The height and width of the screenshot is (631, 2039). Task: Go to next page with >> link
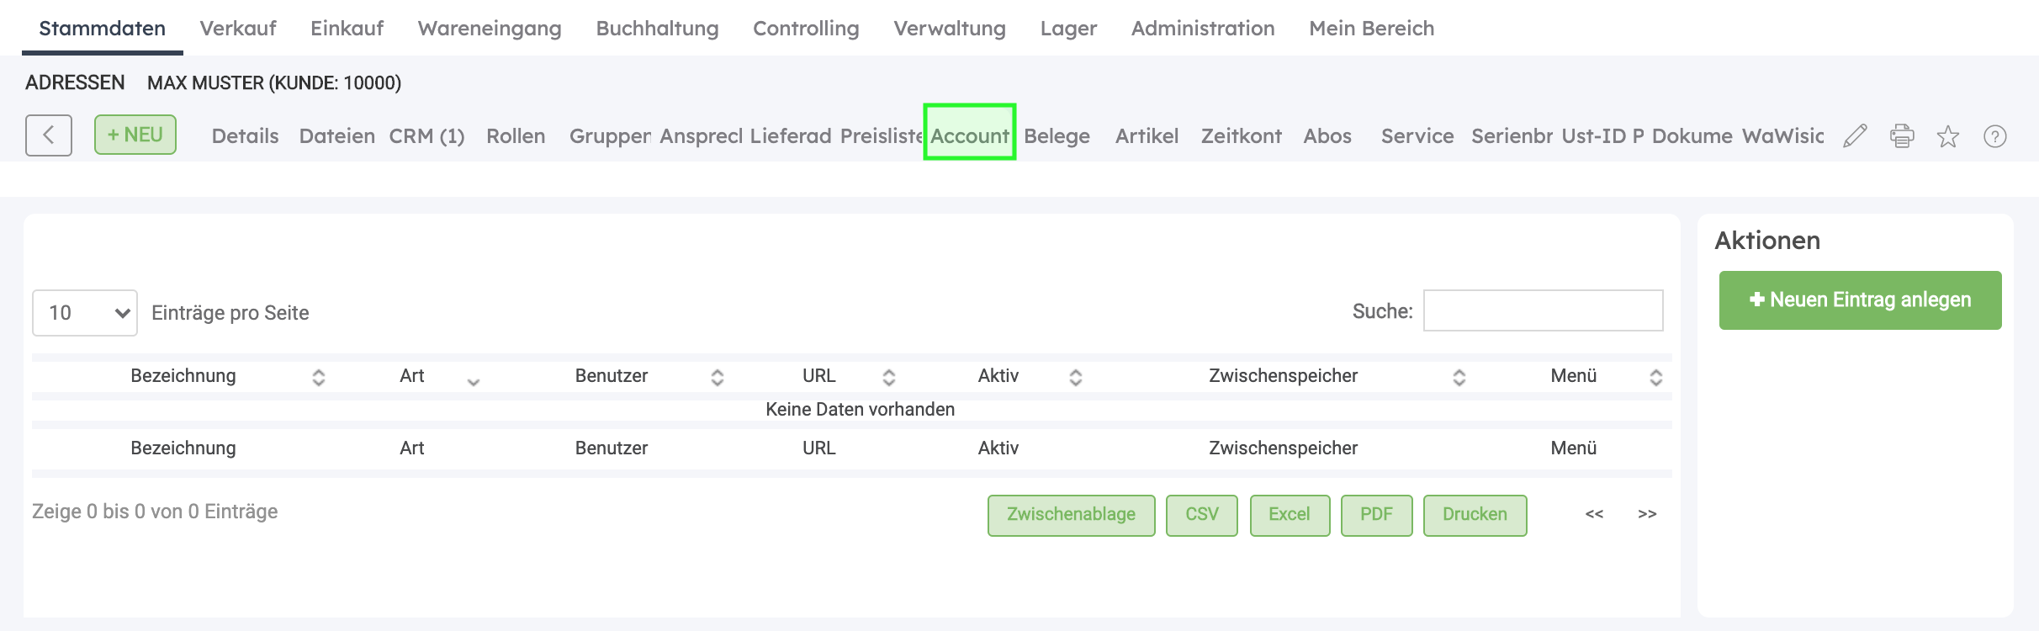click(1647, 514)
